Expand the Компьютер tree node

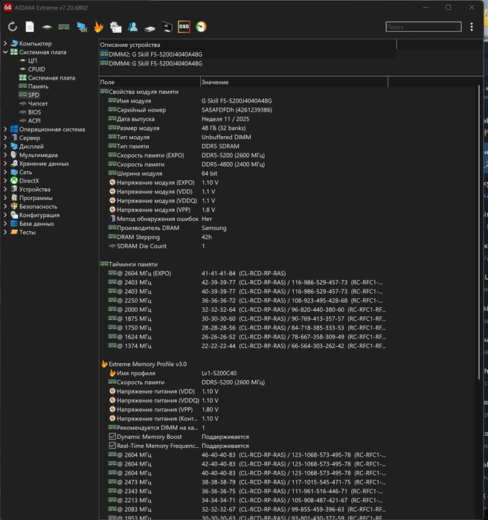point(5,44)
